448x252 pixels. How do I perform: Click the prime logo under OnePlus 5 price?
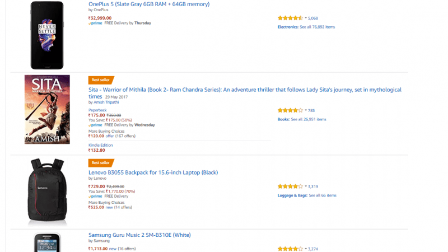pyautogui.click(x=95, y=23)
